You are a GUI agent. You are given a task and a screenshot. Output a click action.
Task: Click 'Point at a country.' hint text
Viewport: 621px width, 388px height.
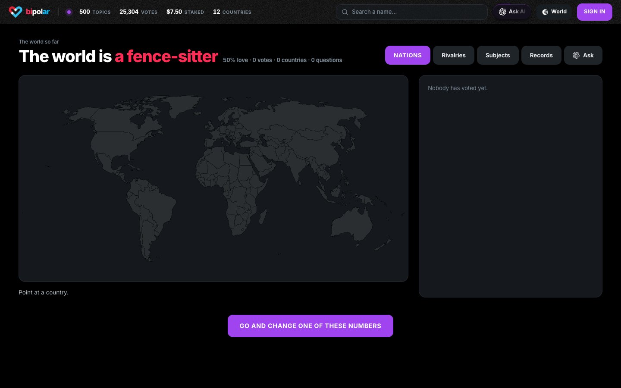point(44,292)
